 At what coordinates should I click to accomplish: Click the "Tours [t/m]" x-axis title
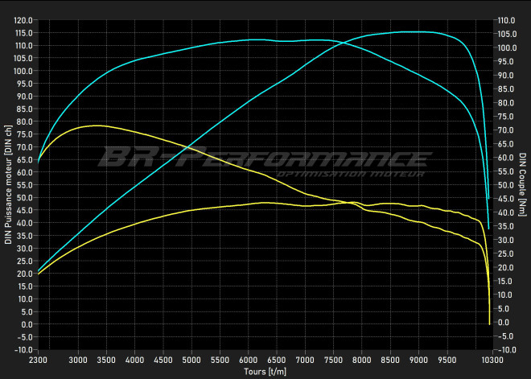point(265,372)
